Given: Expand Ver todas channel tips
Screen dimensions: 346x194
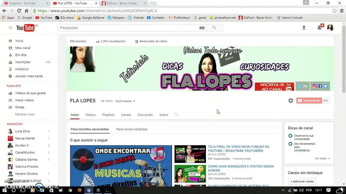Looking at the screenshot, I should (322, 158).
